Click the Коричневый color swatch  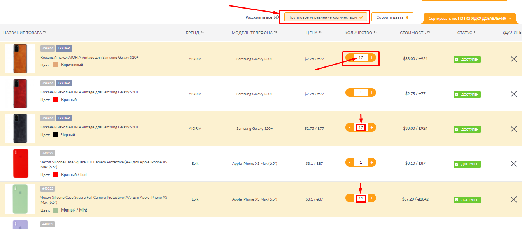(55, 65)
